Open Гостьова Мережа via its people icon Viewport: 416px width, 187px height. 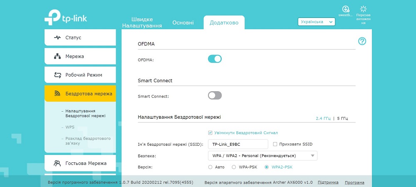(x=57, y=163)
